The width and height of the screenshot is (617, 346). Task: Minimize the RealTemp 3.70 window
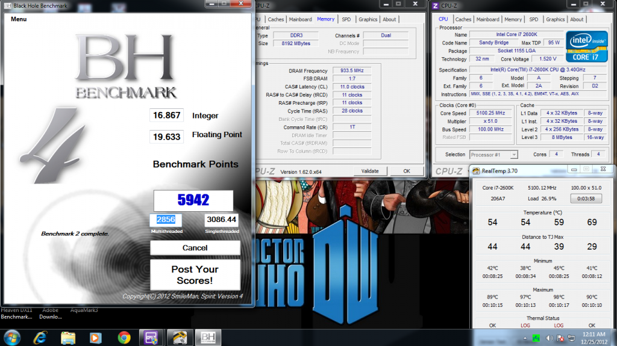(x=574, y=170)
